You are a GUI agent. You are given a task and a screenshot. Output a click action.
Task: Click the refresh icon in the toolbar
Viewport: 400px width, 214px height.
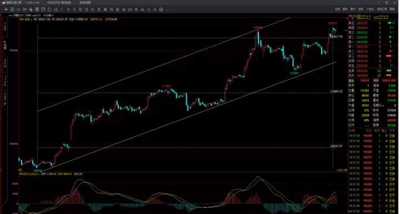[49, 9]
